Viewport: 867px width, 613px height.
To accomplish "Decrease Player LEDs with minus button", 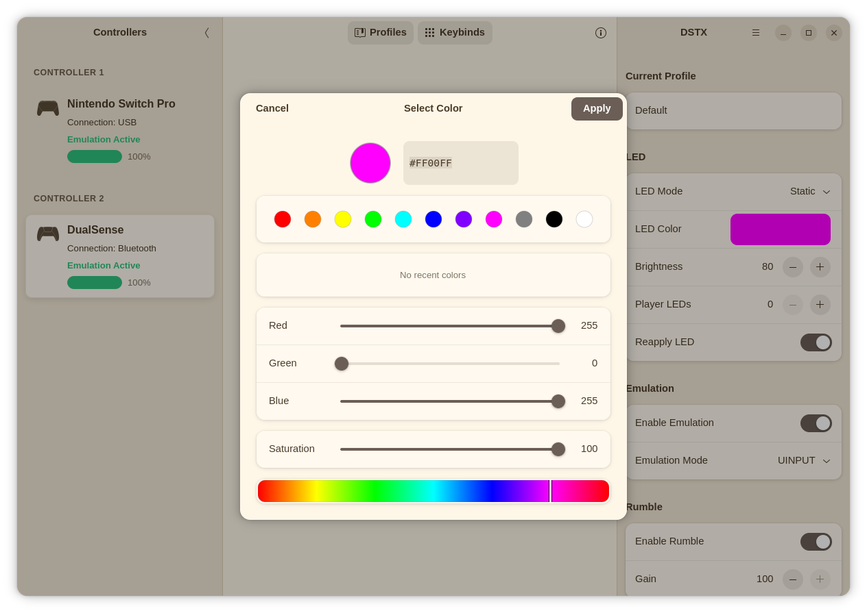I will (x=793, y=305).
